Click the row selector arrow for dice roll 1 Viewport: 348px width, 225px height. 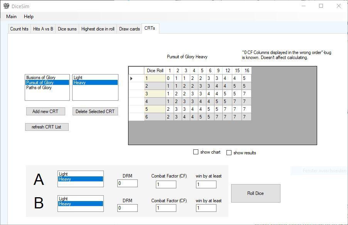pos(132,78)
